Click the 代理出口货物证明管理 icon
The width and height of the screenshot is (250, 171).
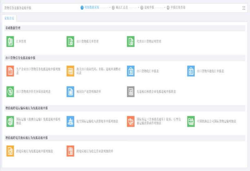pos(131,42)
